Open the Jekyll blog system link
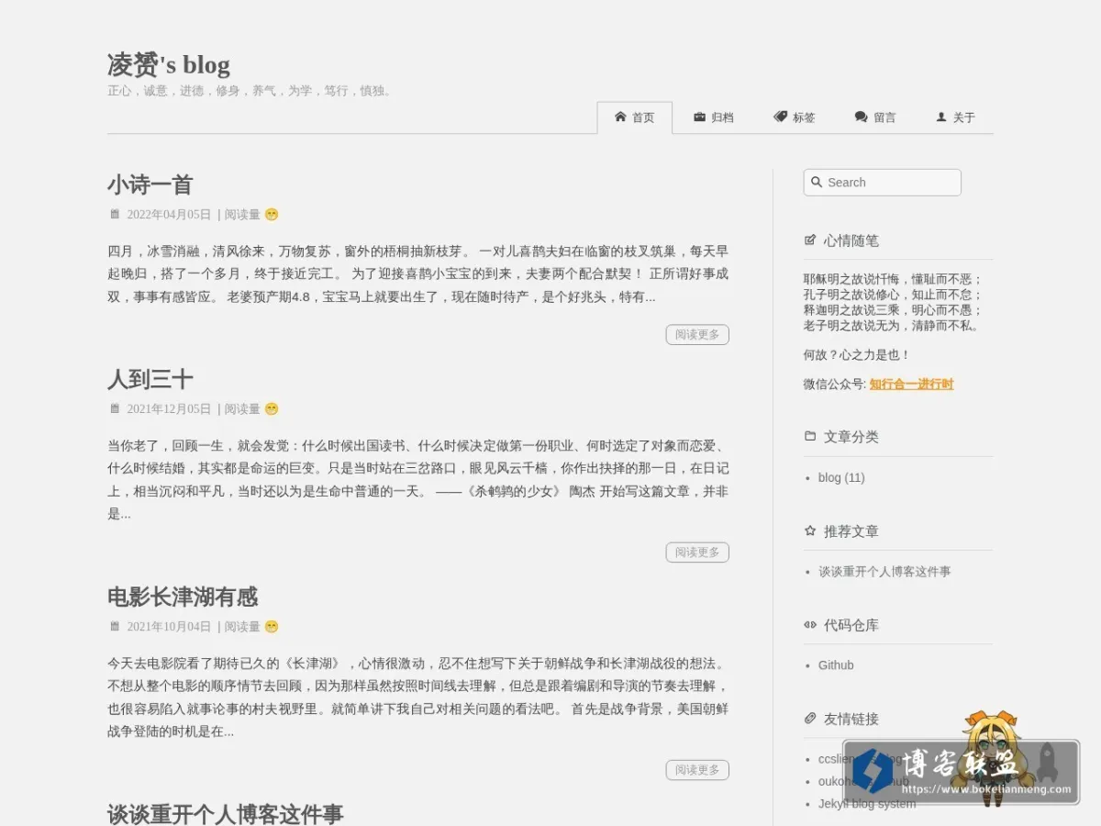The image size is (1101, 826). tap(867, 804)
